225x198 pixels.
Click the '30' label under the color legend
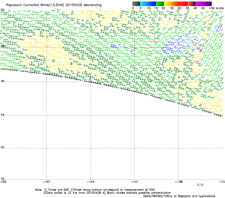(x=179, y=8)
